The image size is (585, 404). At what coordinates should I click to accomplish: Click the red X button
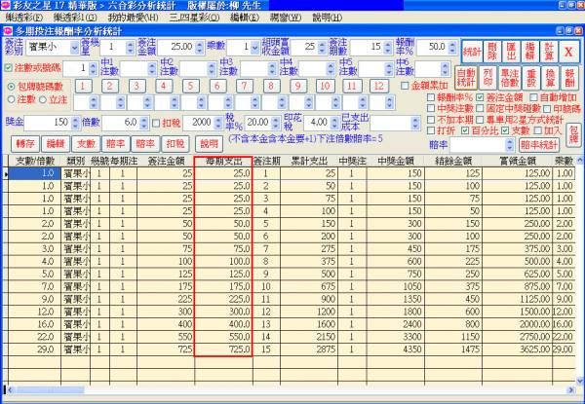(x=569, y=50)
